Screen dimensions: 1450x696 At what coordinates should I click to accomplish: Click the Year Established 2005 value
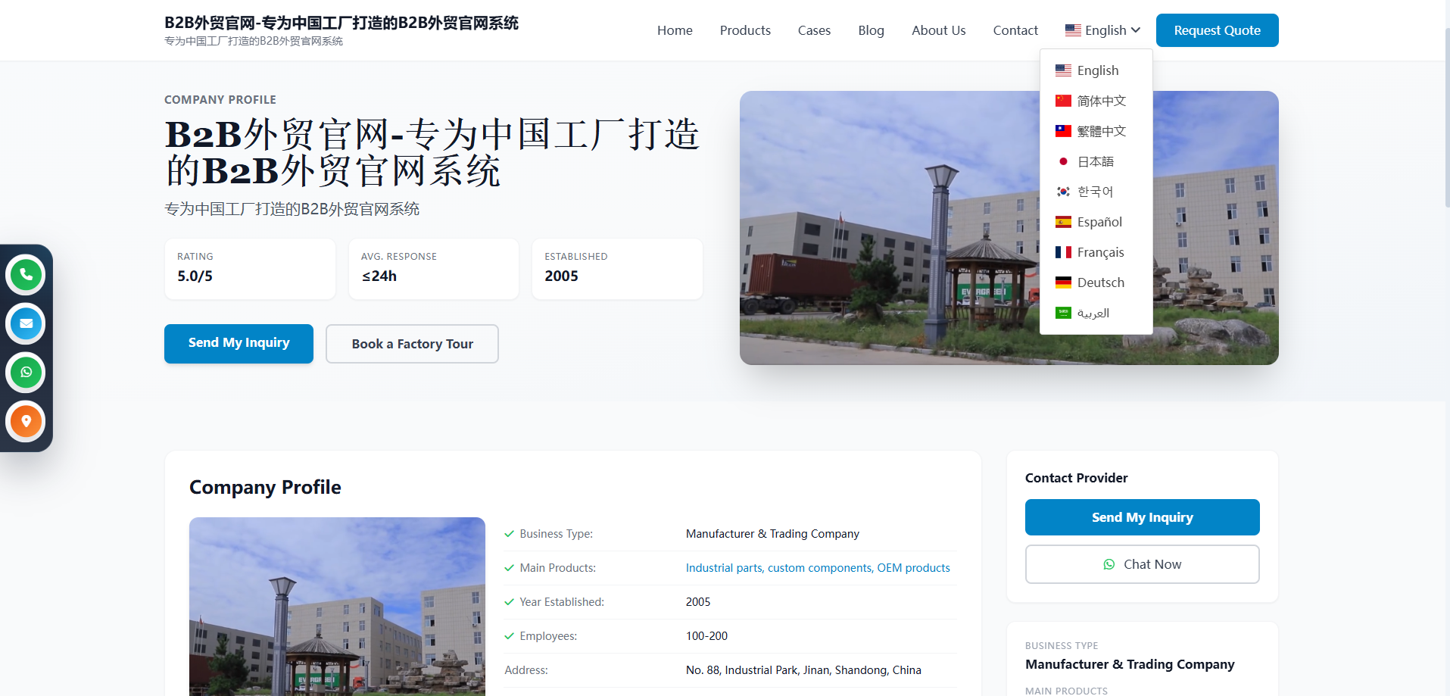tap(698, 602)
